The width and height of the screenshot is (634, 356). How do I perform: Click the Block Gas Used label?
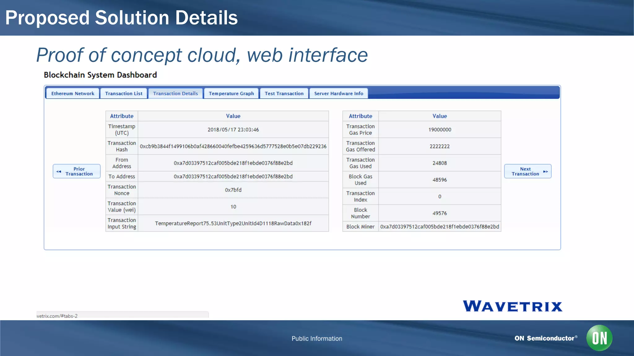(360, 180)
